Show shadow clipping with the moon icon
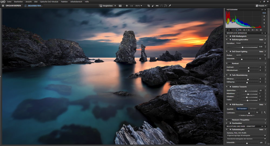270x146 pixels. pos(227,30)
